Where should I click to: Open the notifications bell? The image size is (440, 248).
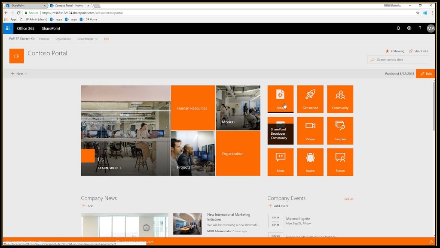(398, 28)
